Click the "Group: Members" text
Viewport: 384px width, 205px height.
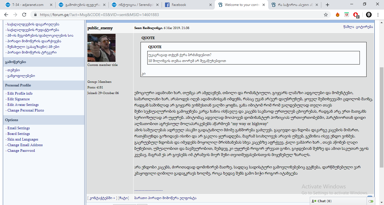point(100,82)
